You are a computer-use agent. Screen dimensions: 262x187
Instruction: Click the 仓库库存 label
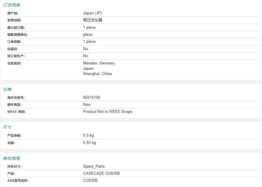14,63
